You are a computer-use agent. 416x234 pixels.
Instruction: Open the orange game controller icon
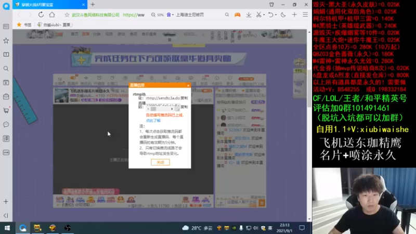237,15
